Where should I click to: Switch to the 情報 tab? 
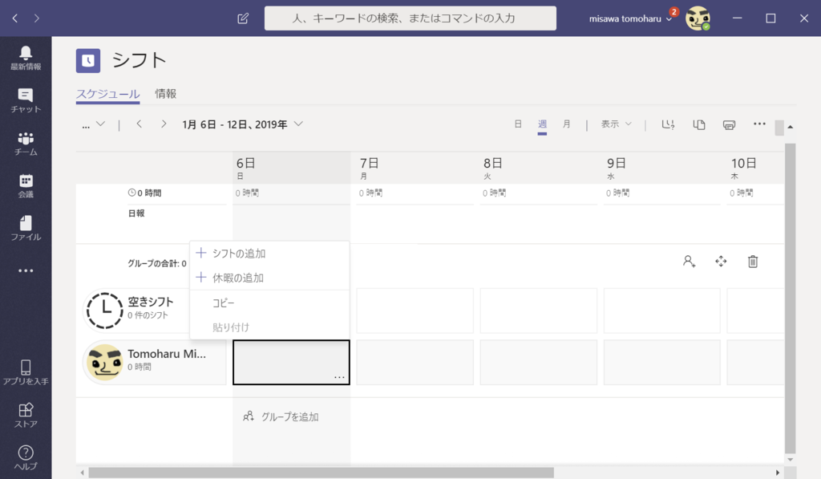pyautogui.click(x=165, y=93)
